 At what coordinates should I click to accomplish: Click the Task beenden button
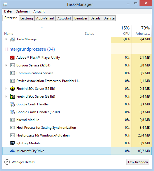pyautogui.click(x=138, y=162)
